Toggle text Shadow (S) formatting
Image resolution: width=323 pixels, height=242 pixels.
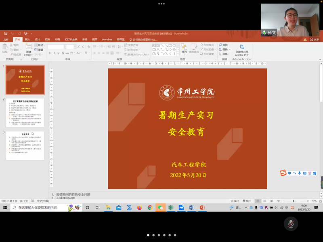click(x=63, y=53)
